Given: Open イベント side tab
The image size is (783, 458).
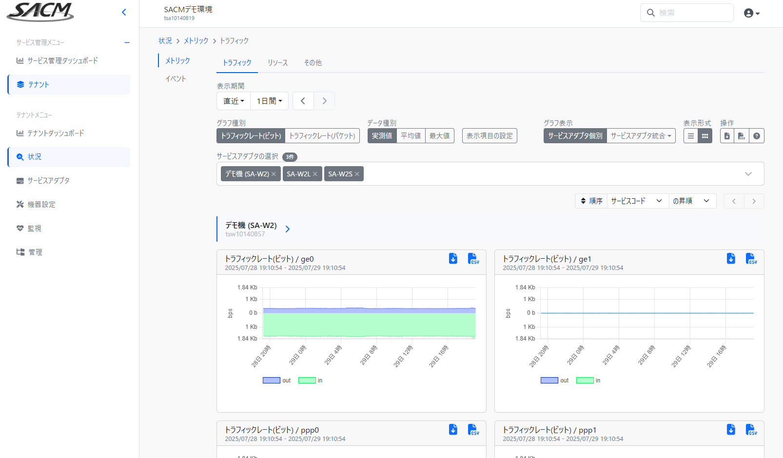Looking at the screenshot, I should (176, 79).
